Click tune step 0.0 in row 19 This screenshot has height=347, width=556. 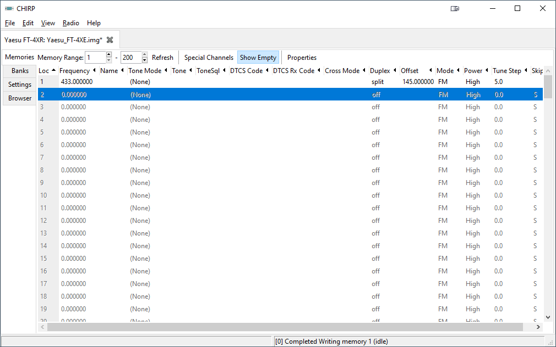coord(499,309)
